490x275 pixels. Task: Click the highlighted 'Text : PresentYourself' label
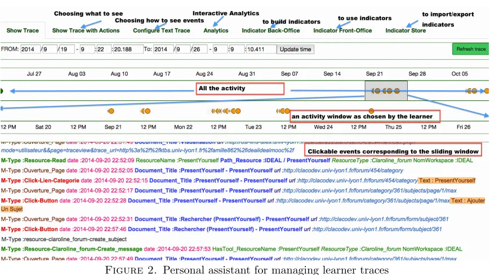click(447, 181)
